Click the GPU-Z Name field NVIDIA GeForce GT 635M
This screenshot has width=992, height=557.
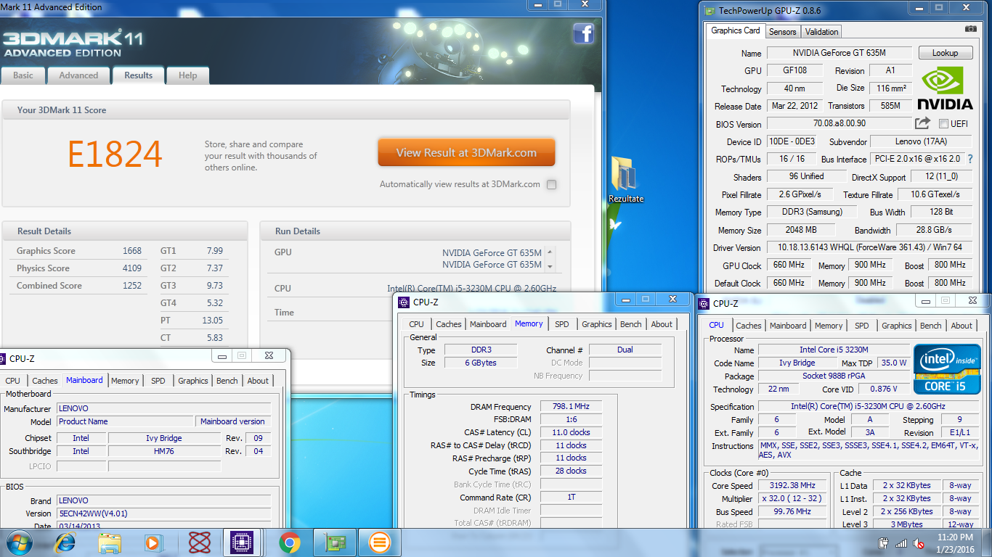click(x=839, y=53)
